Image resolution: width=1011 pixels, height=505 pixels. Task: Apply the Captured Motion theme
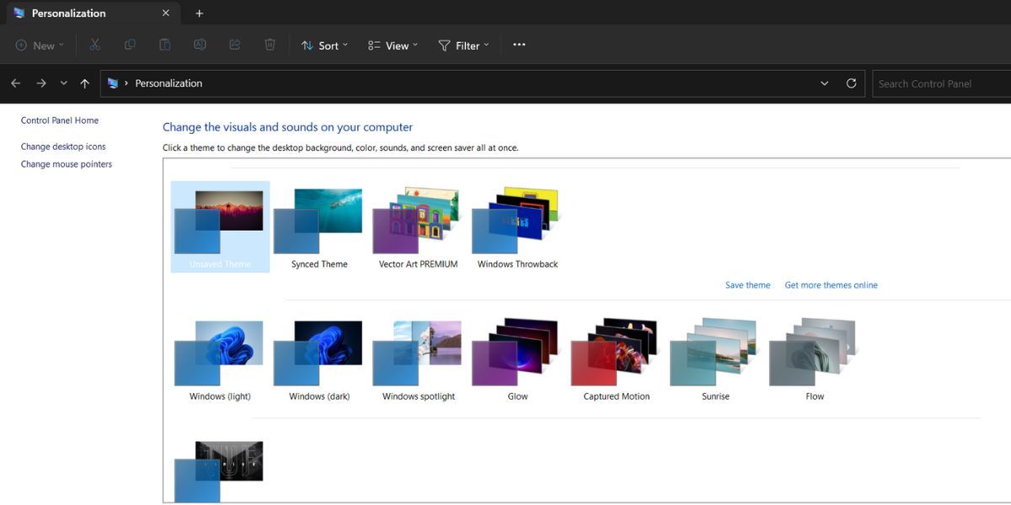point(617,359)
